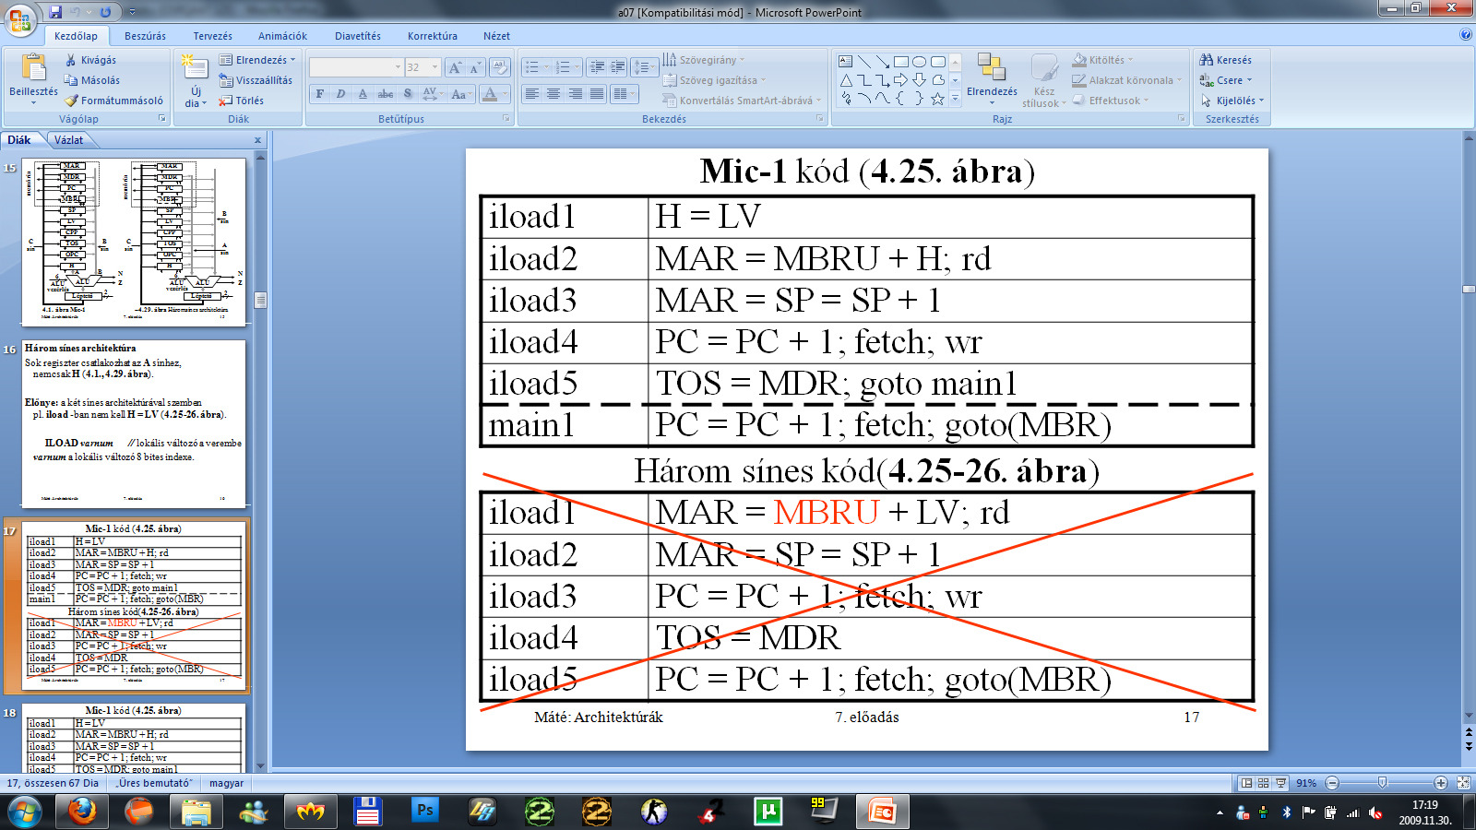Pick the oval shape in Rajz gallery
The width and height of the screenshot is (1476, 830).
click(919, 62)
